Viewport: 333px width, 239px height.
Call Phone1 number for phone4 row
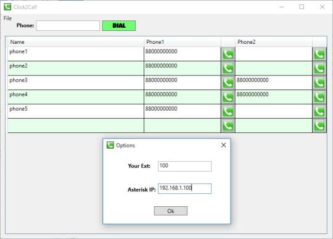point(228,97)
